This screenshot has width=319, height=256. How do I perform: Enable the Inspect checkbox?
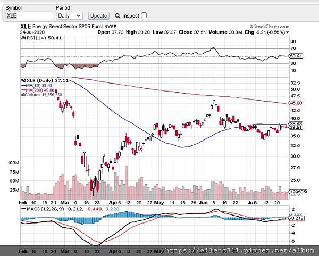click(x=144, y=15)
